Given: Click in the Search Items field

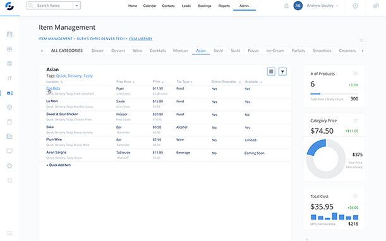Looking at the screenshot, I should (x=54, y=6).
